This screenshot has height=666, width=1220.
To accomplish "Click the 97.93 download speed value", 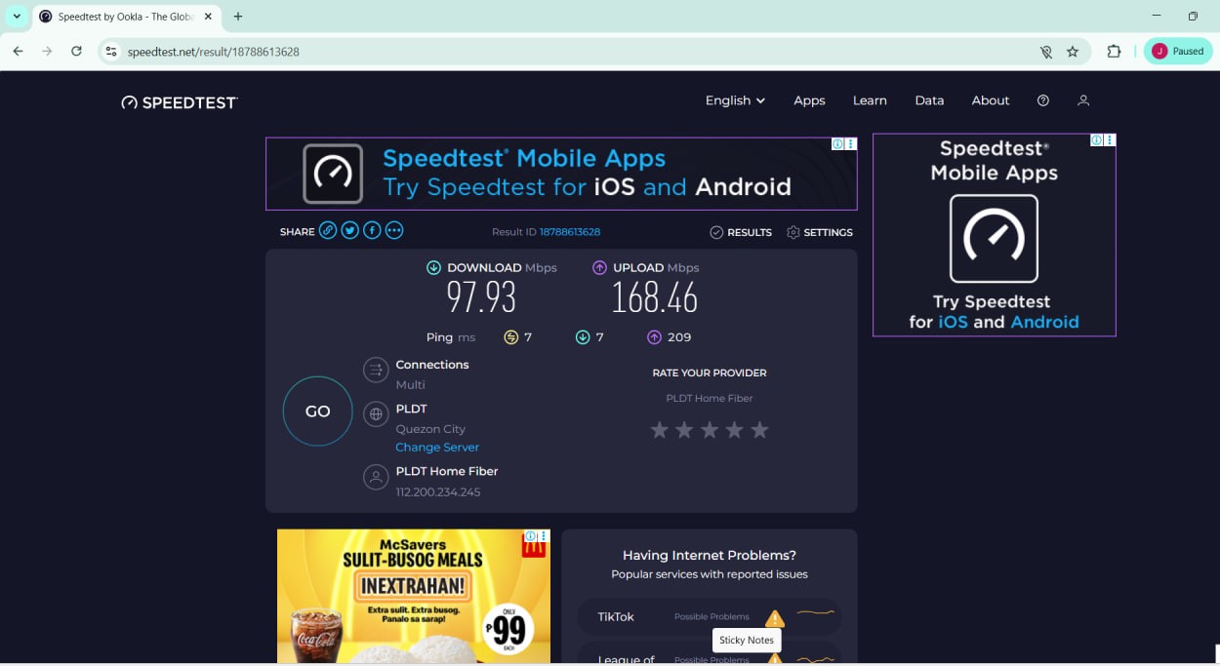I will tap(481, 297).
